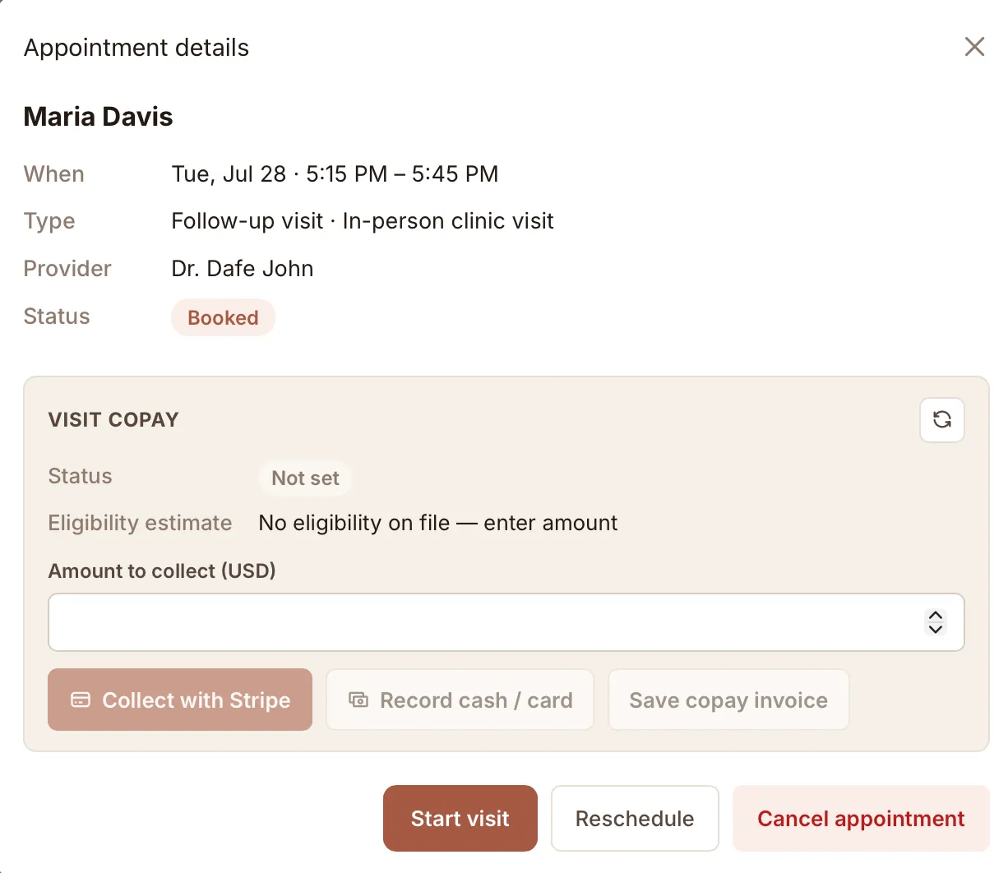
Task: Start visit for Maria Davis
Action: pos(460,818)
